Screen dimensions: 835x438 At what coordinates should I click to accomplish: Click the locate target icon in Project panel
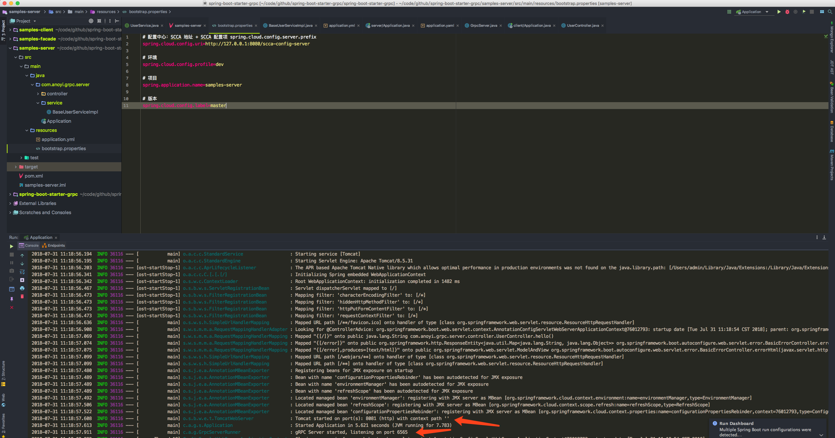pos(91,21)
